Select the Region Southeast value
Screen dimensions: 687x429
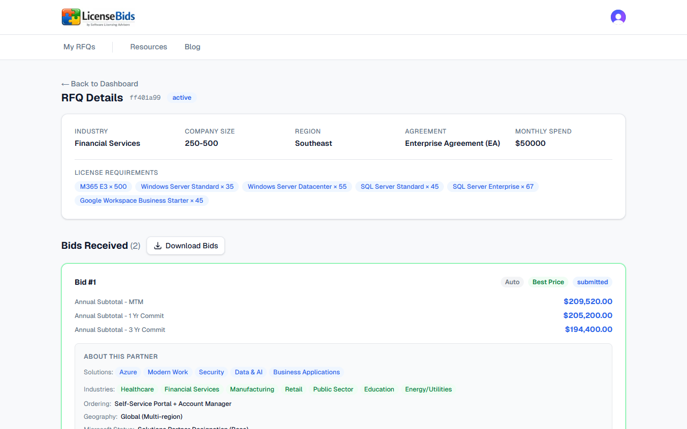tap(313, 143)
